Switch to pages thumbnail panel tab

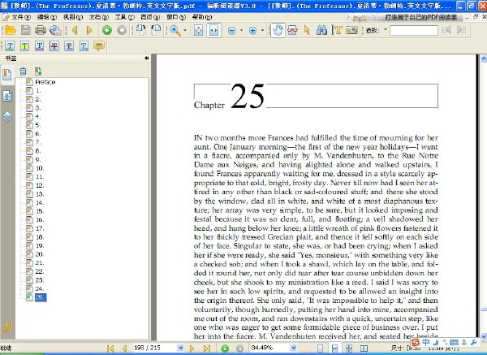point(7,96)
